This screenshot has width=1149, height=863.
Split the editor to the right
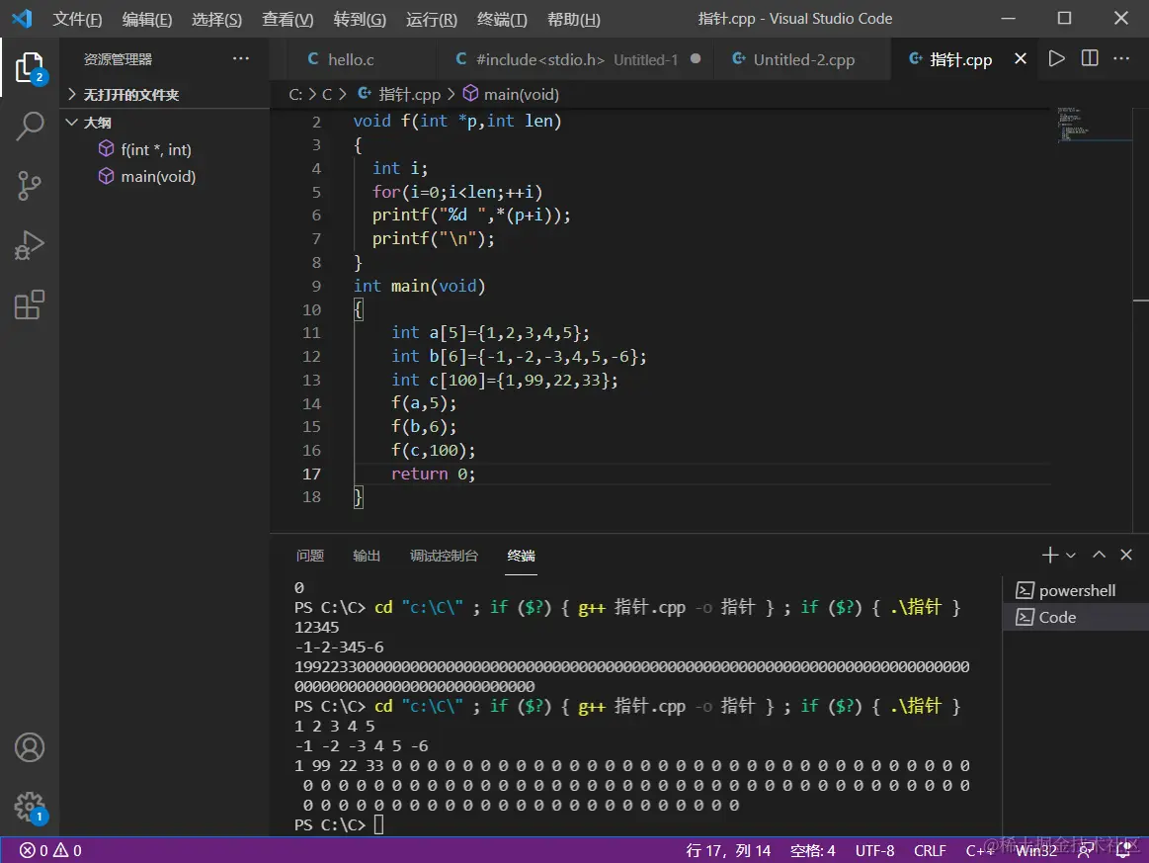click(1090, 59)
